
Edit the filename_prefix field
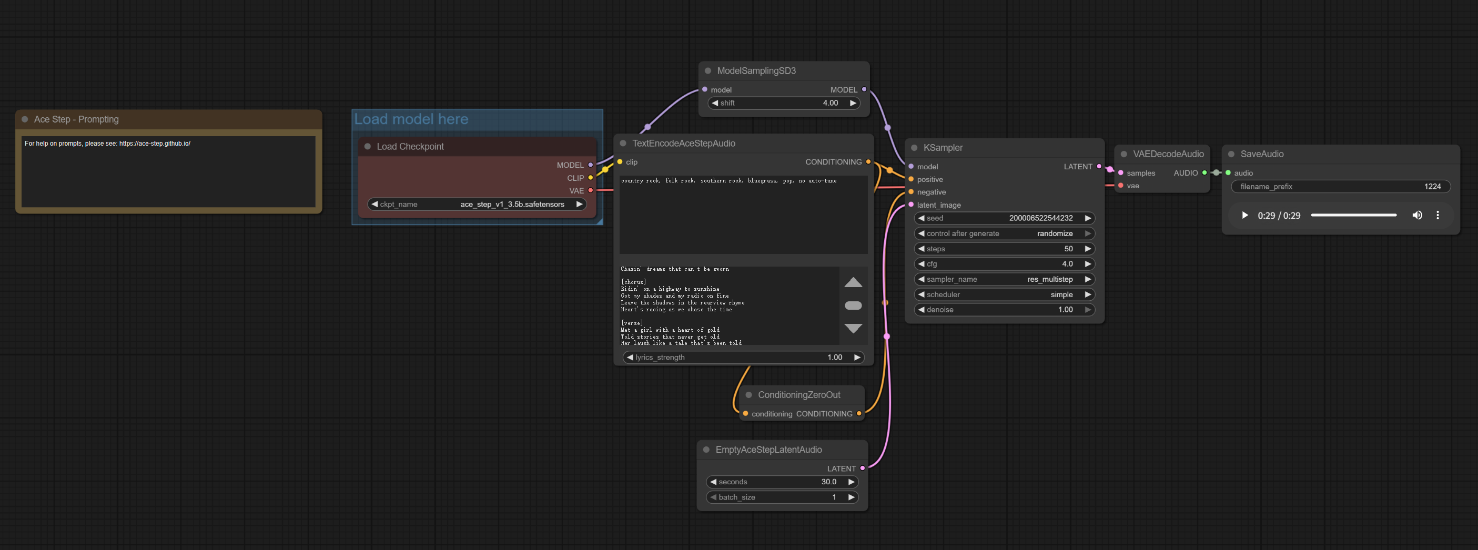[x=1340, y=186]
